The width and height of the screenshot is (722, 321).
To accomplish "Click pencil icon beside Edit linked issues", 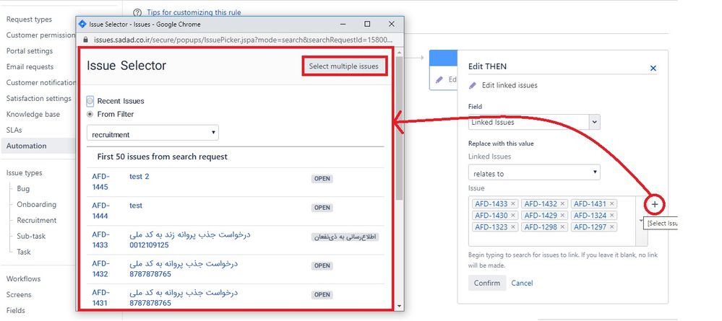I will (x=473, y=86).
